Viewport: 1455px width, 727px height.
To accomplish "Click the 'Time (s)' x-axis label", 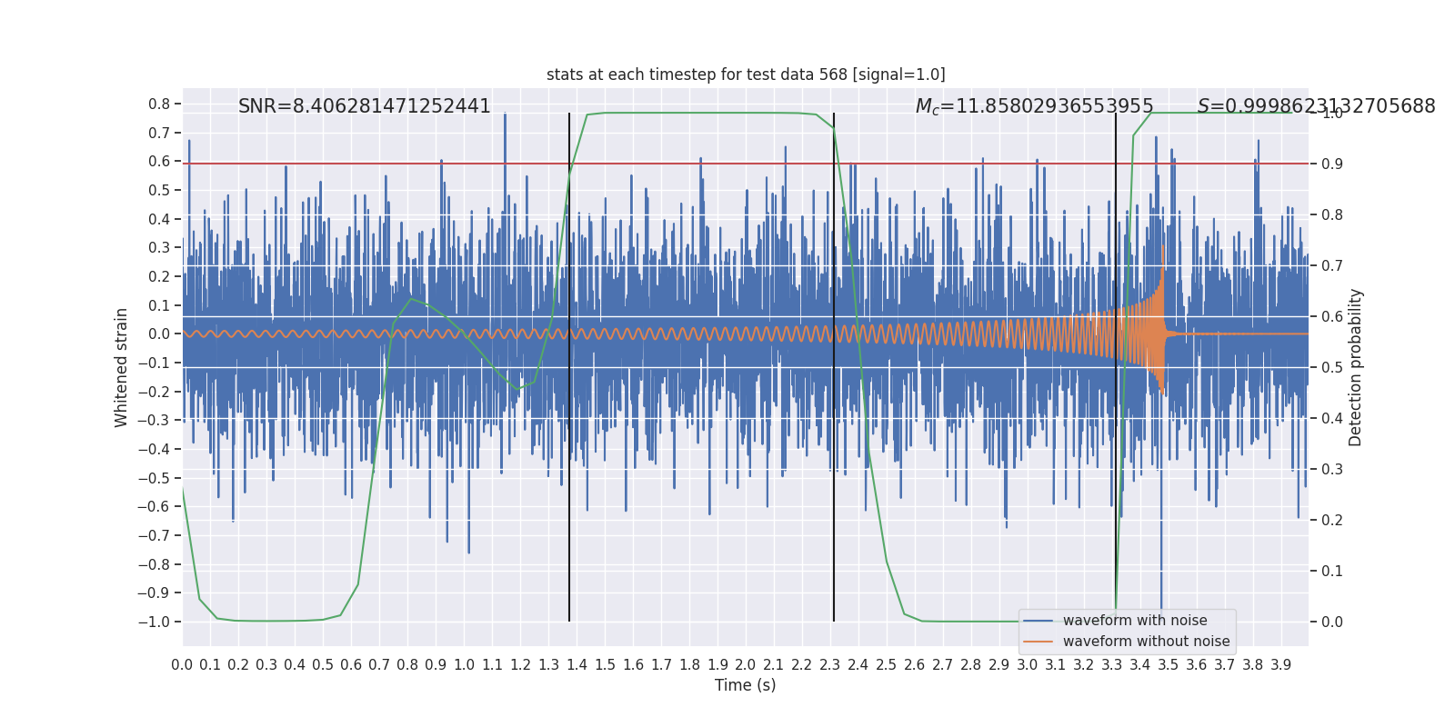I will point(745,685).
